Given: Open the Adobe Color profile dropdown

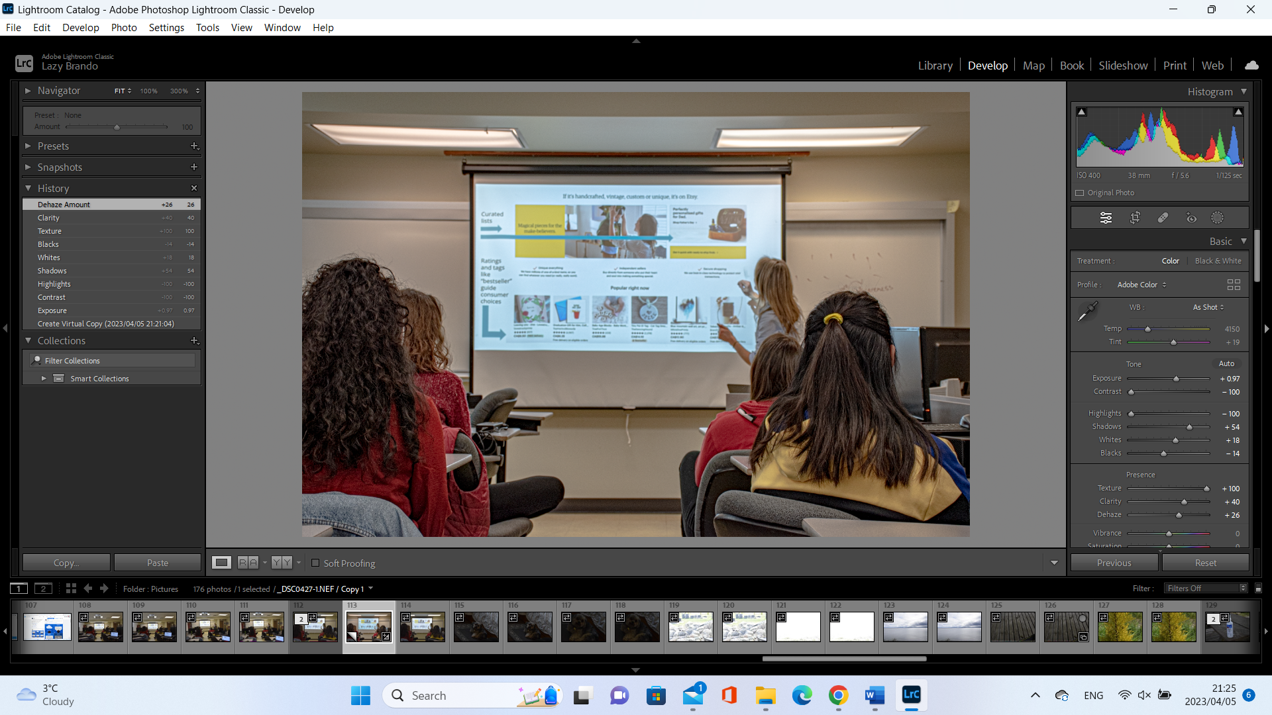Looking at the screenshot, I should (x=1141, y=285).
